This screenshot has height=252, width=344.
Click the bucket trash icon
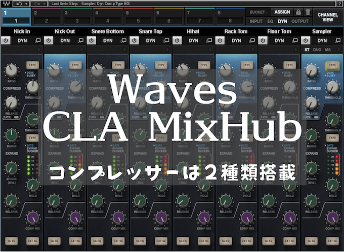point(308,12)
